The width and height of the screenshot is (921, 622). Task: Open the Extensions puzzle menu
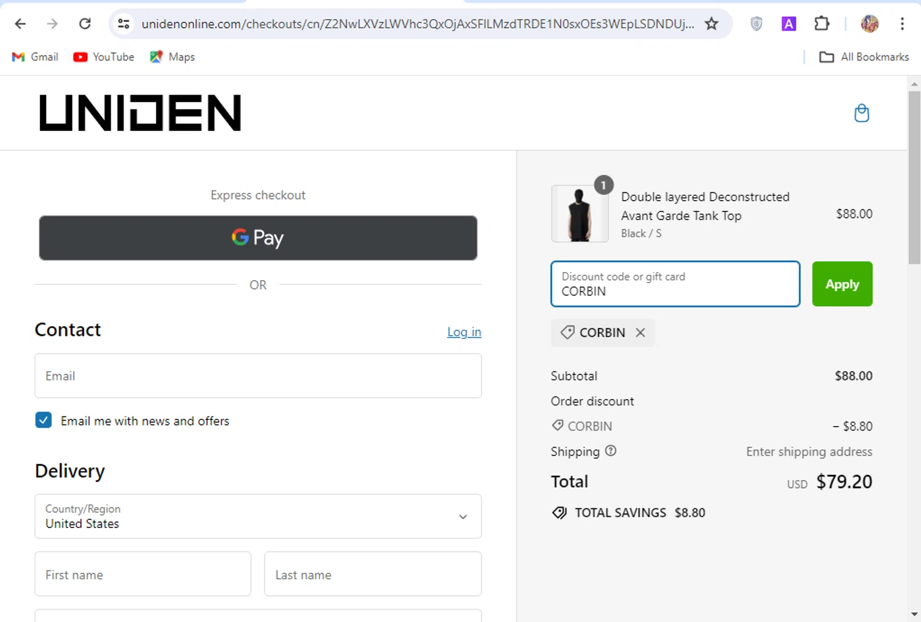[x=822, y=24]
